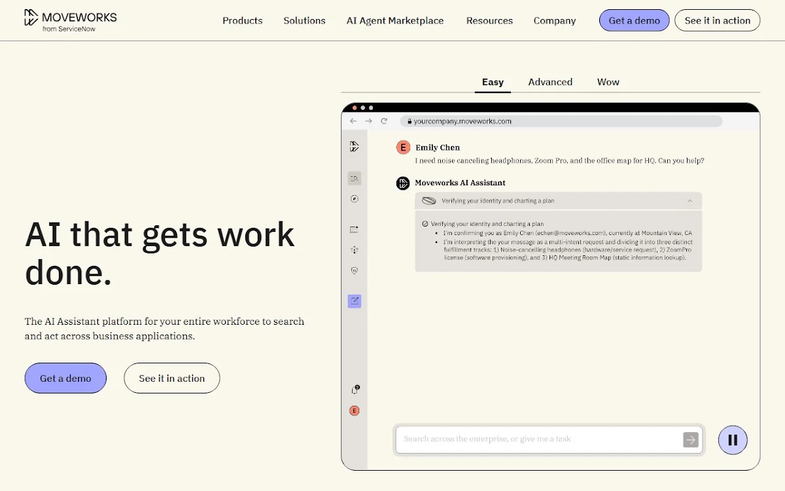Click the purple Get a demo hero button

pos(65,378)
